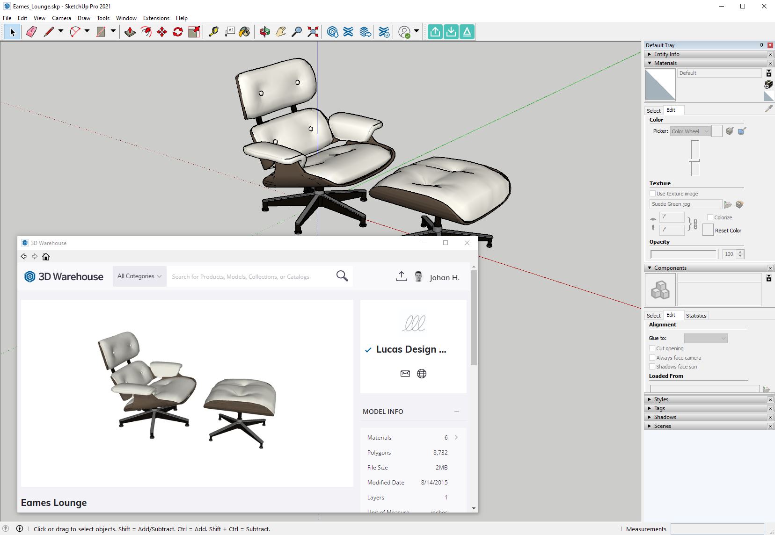Screen dimensions: 775x535
Task: Activate the Pan hand tool
Action: pos(281,32)
